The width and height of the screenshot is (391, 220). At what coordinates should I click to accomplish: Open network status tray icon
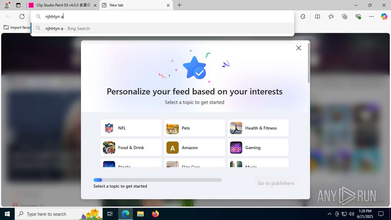[x=344, y=214]
